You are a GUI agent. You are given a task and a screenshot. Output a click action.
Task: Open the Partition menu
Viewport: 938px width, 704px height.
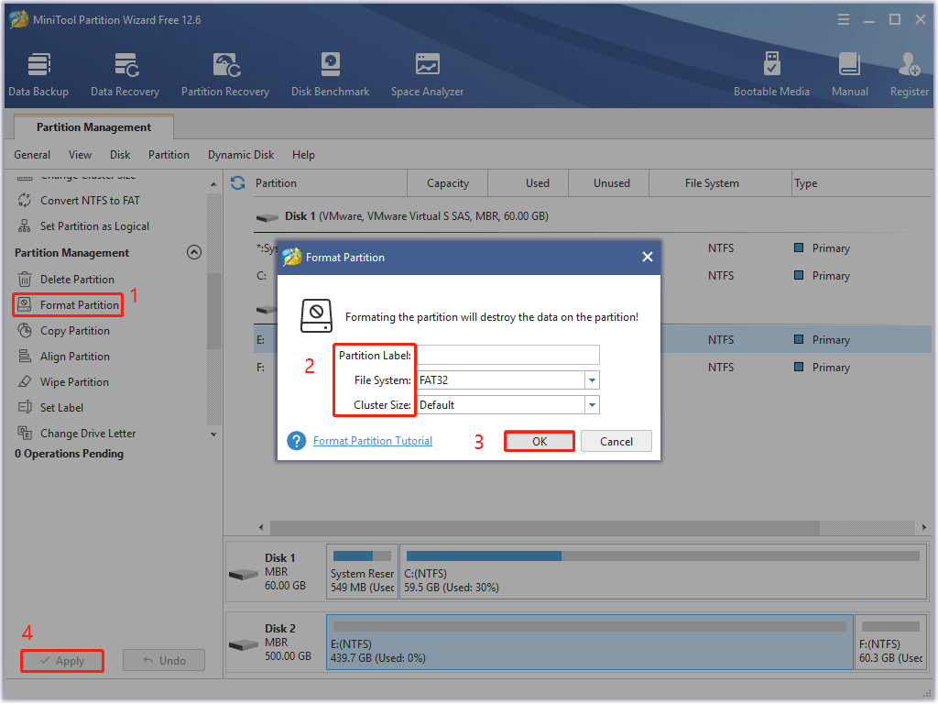coord(169,155)
